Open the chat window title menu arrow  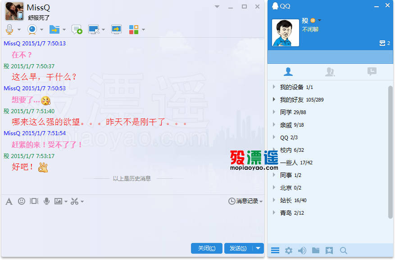pos(217,7)
